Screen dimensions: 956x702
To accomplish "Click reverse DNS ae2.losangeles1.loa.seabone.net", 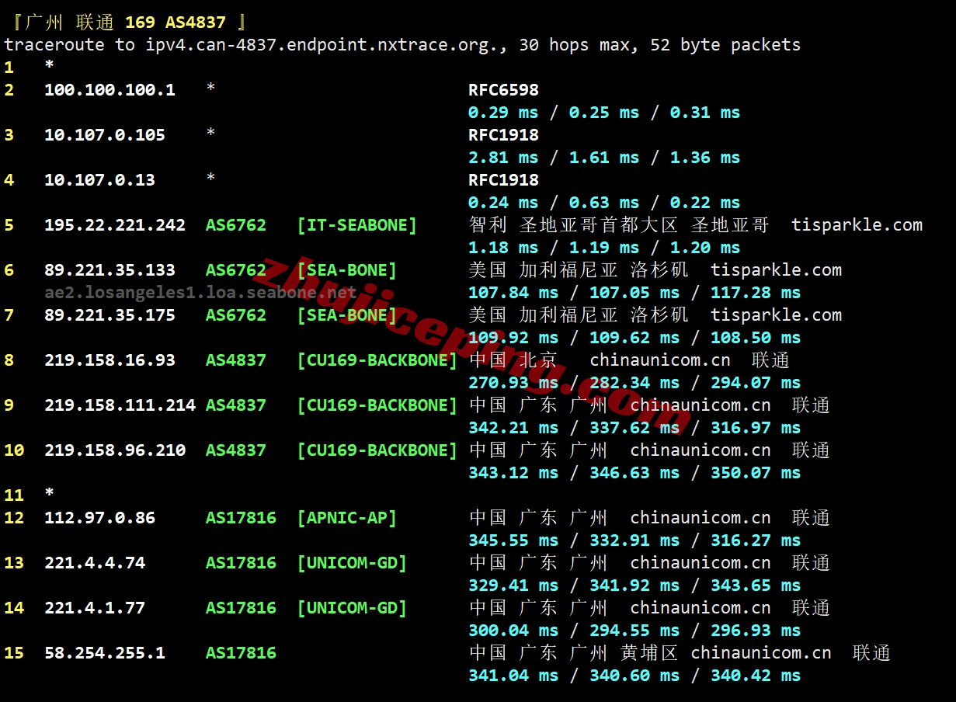I will (x=200, y=293).
